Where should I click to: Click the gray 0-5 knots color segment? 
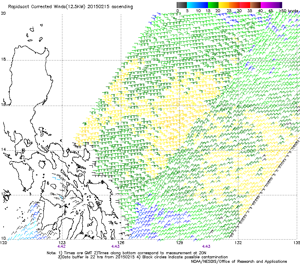[x=182, y=5]
